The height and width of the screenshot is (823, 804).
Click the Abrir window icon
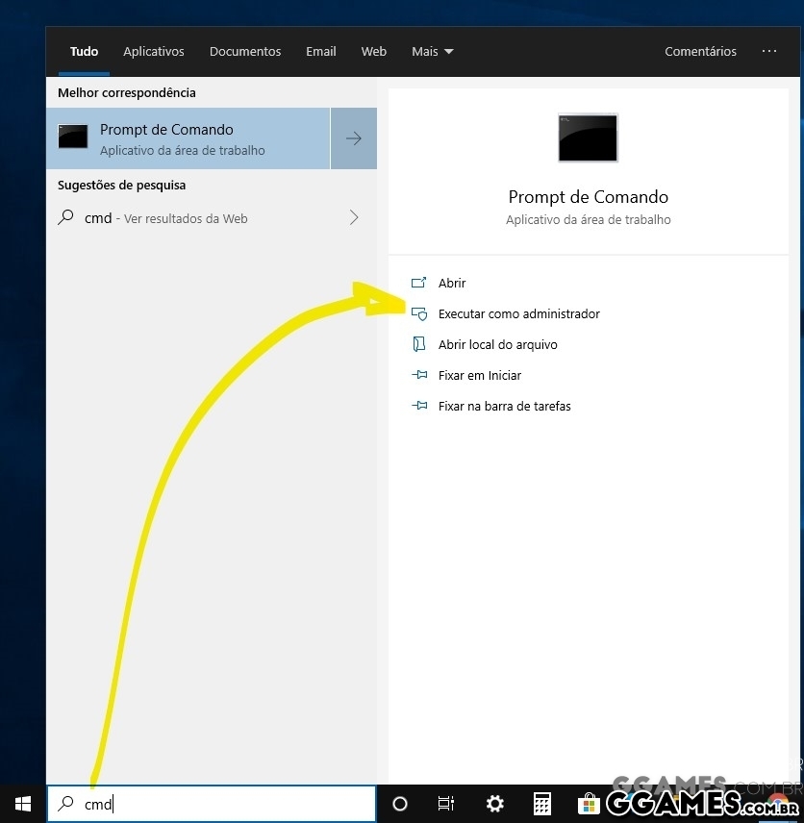(420, 283)
